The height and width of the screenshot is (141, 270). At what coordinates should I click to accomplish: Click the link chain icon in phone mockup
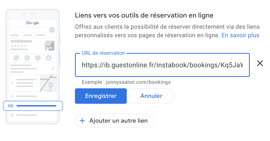(x=11, y=106)
